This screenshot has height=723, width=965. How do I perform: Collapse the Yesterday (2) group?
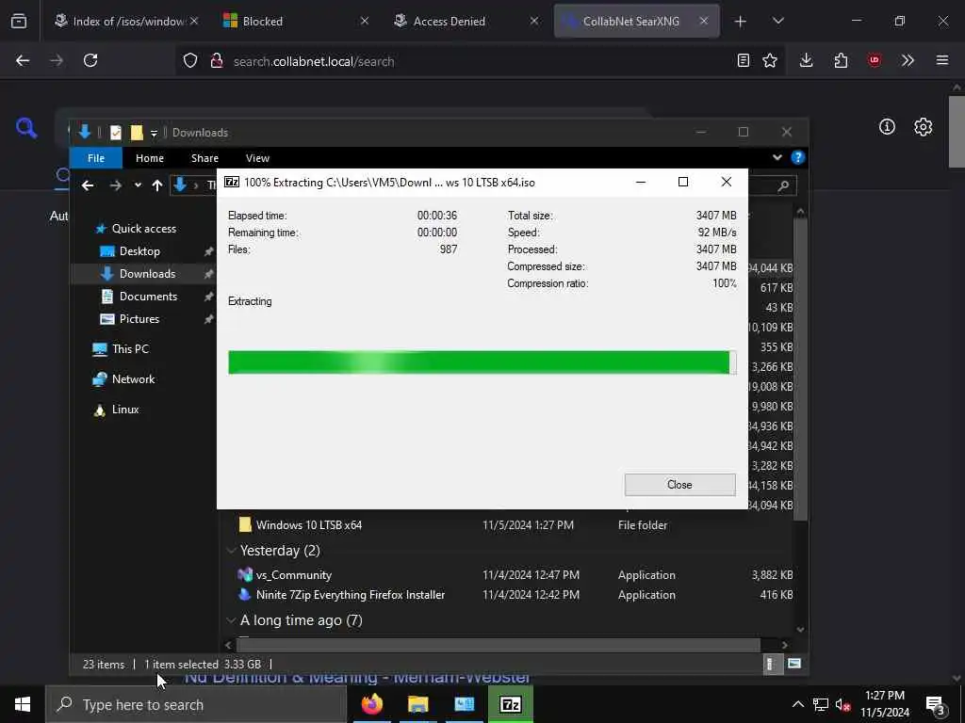pyautogui.click(x=232, y=550)
